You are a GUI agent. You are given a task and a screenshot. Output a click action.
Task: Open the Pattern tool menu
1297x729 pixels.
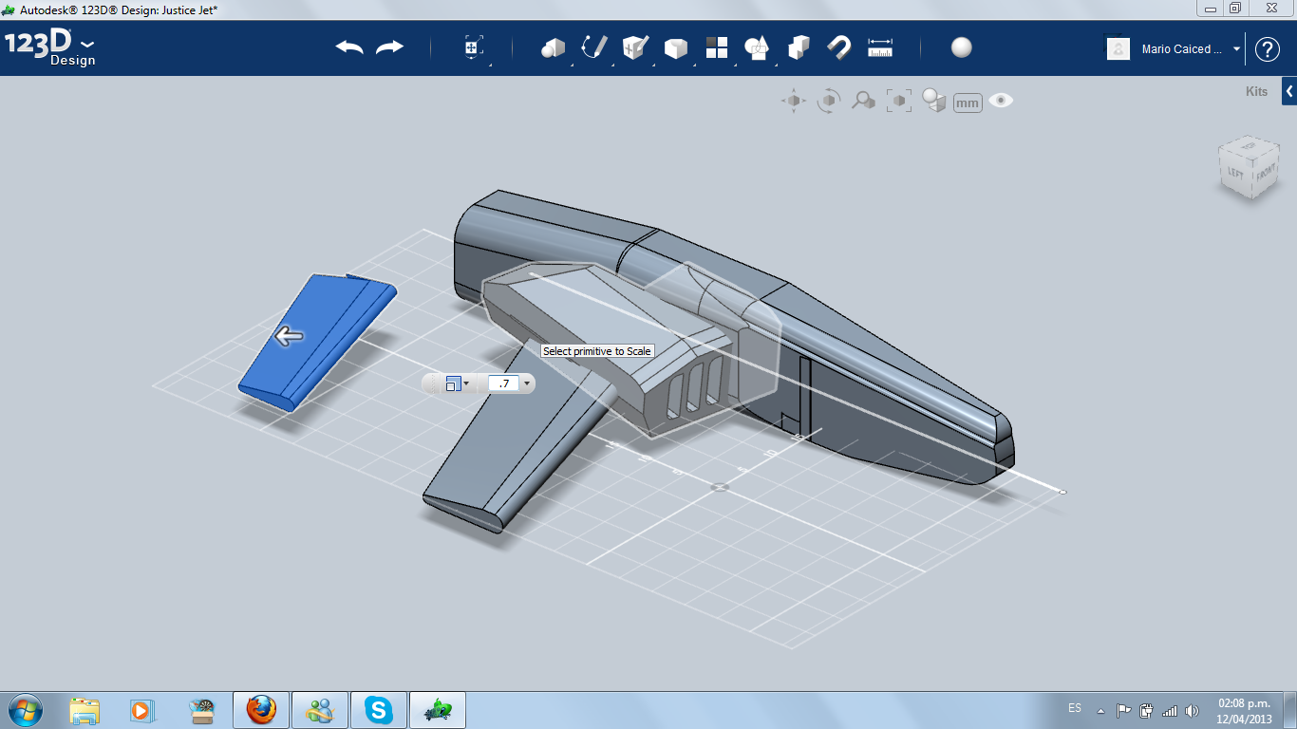(x=717, y=47)
